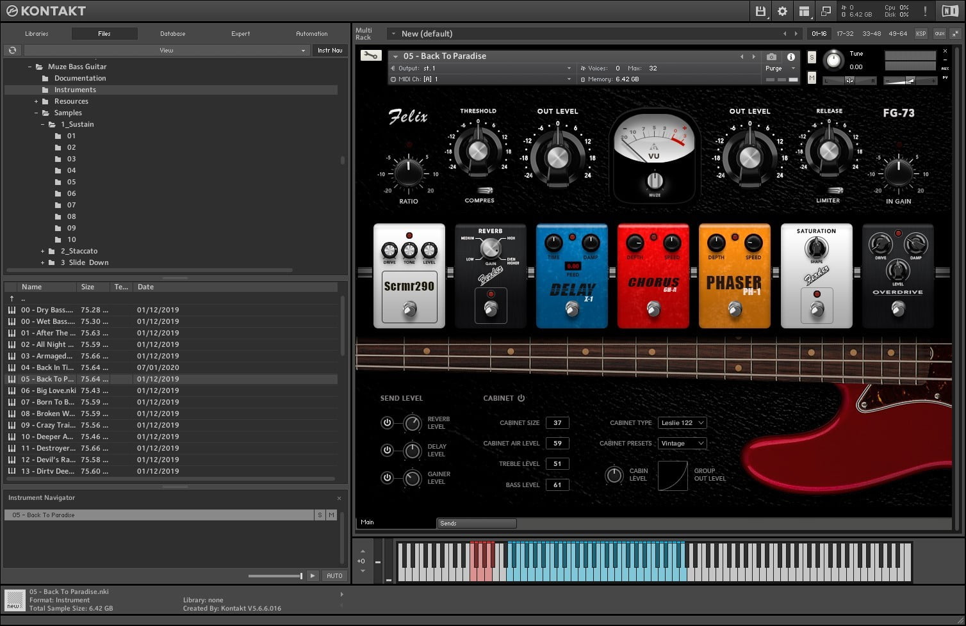This screenshot has width=966, height=626.
Task: Switch to the Expert tab
Action: point(241,33)
